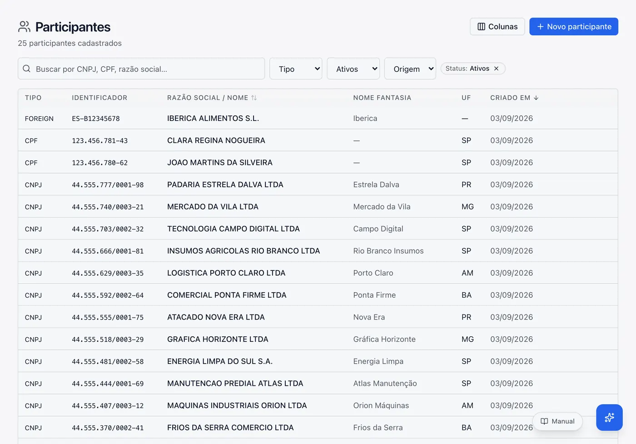The image size is (636, 444).
Task: Open the Tipo filter dropdown
Action: pyautogui.click(x=296, y=69)
